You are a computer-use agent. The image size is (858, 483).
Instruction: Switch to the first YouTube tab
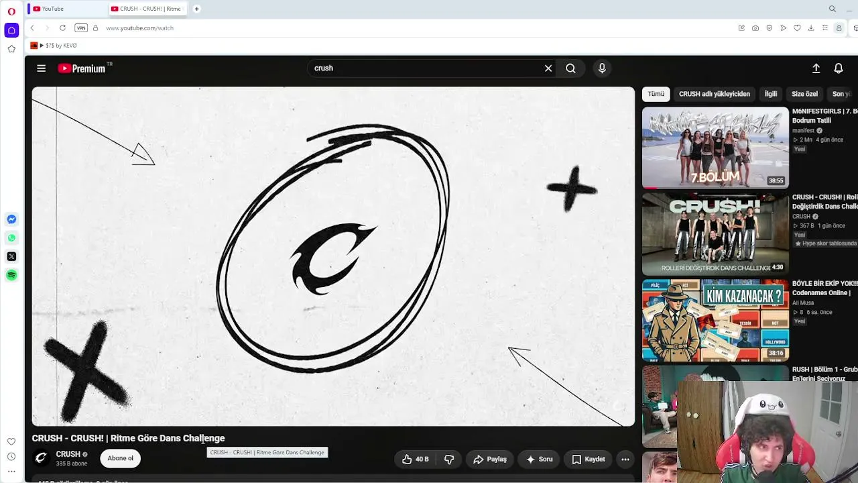(x=67, y=9)
